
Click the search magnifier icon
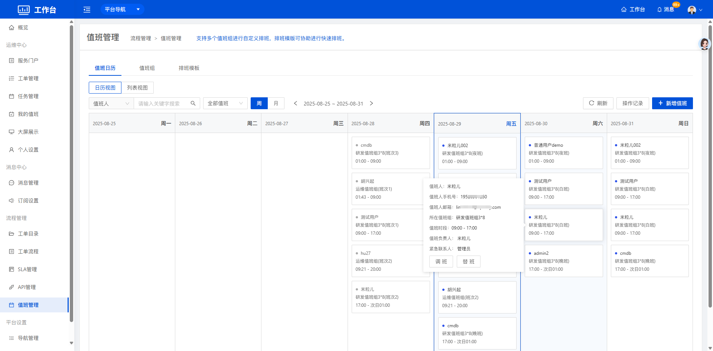click(x=193, y=103)
